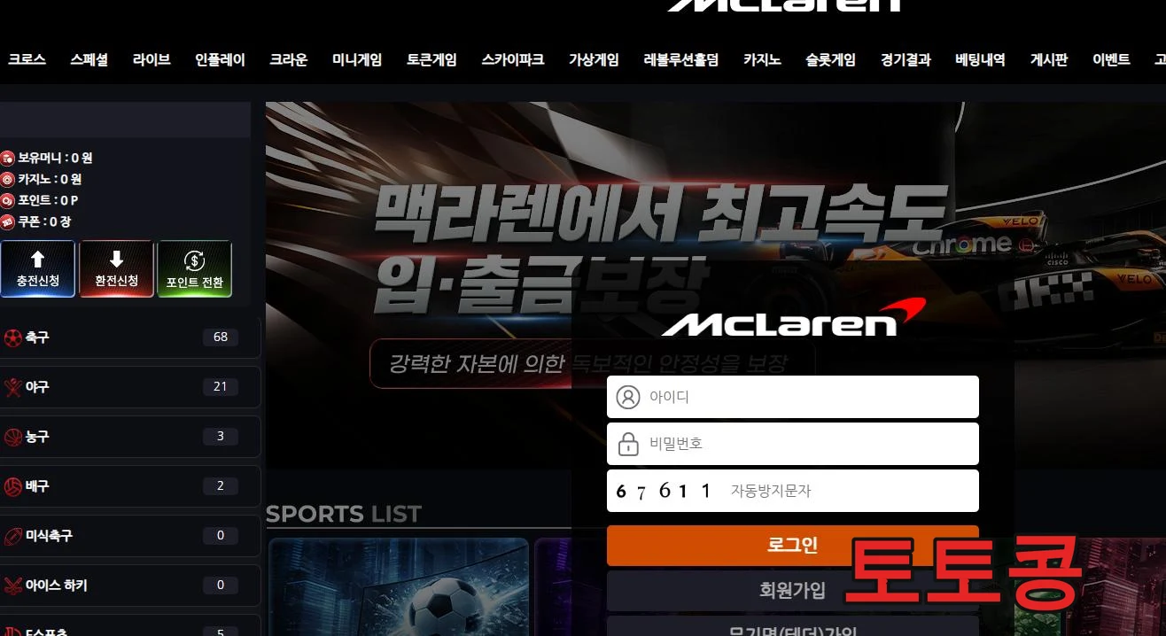Open the 가상게임 page

pyautogui.click(x=594, y=60)
